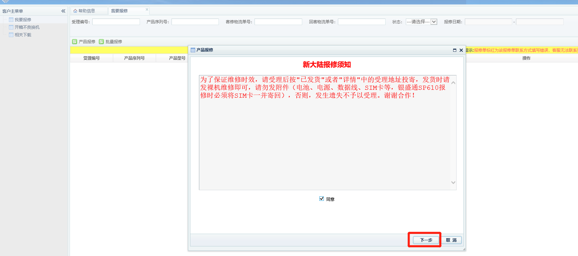Image resolution: width=578 pixels, height=256 pixels.
Task: Click the 新大陆报修须知 heading
Action: pyautogui.click(x=327, y=64)
